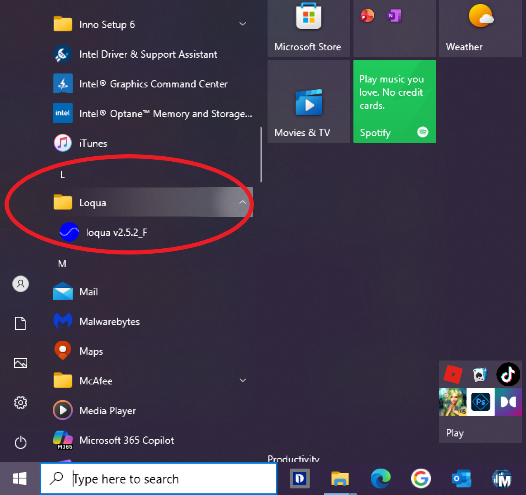Open Microsoft 365 Copilot
Image resolution: width=526 pixels, height=495 pixels.
[152, 440]
